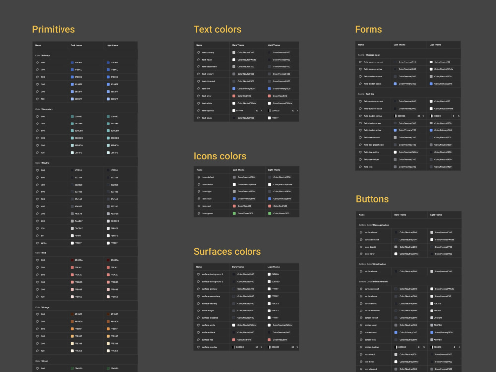Click the palette icon beside field-text-placeholder
Viewport: 496px width, 372px height.
360,145
